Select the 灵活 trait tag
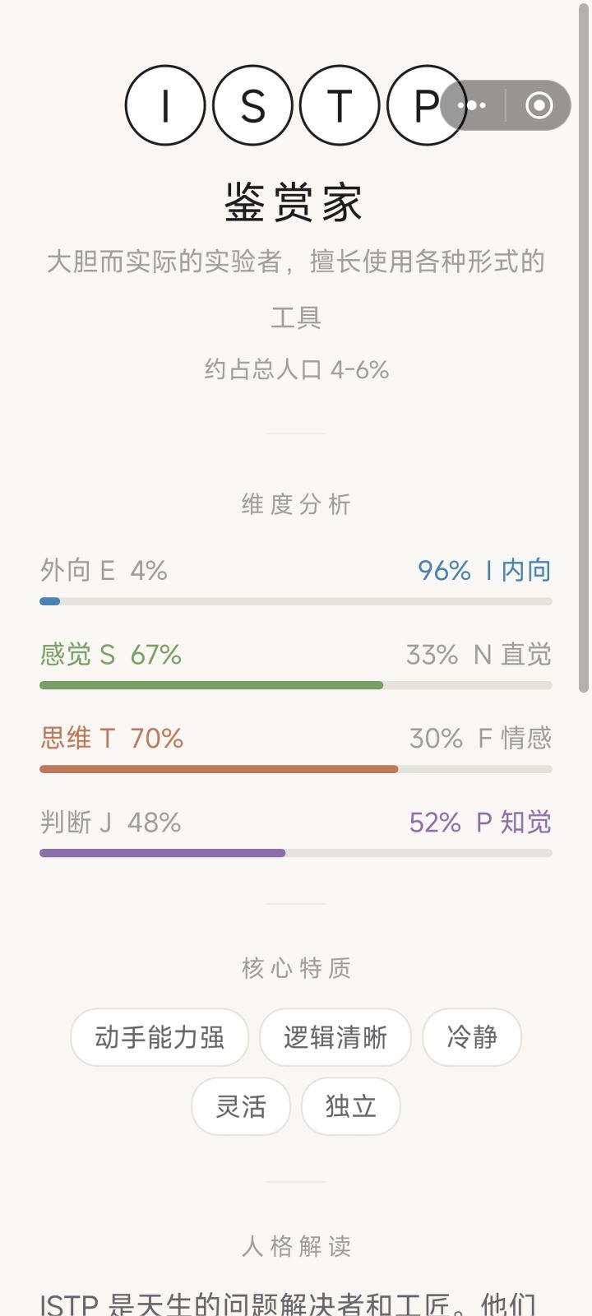Image resolution: width=592 pixels, height=1316 pixels. (241, 1106)
